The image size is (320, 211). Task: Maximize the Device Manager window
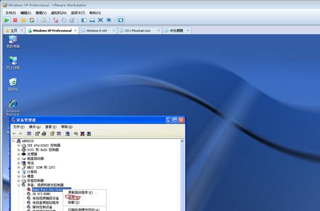pyautogui.click(x=175, y=120)
